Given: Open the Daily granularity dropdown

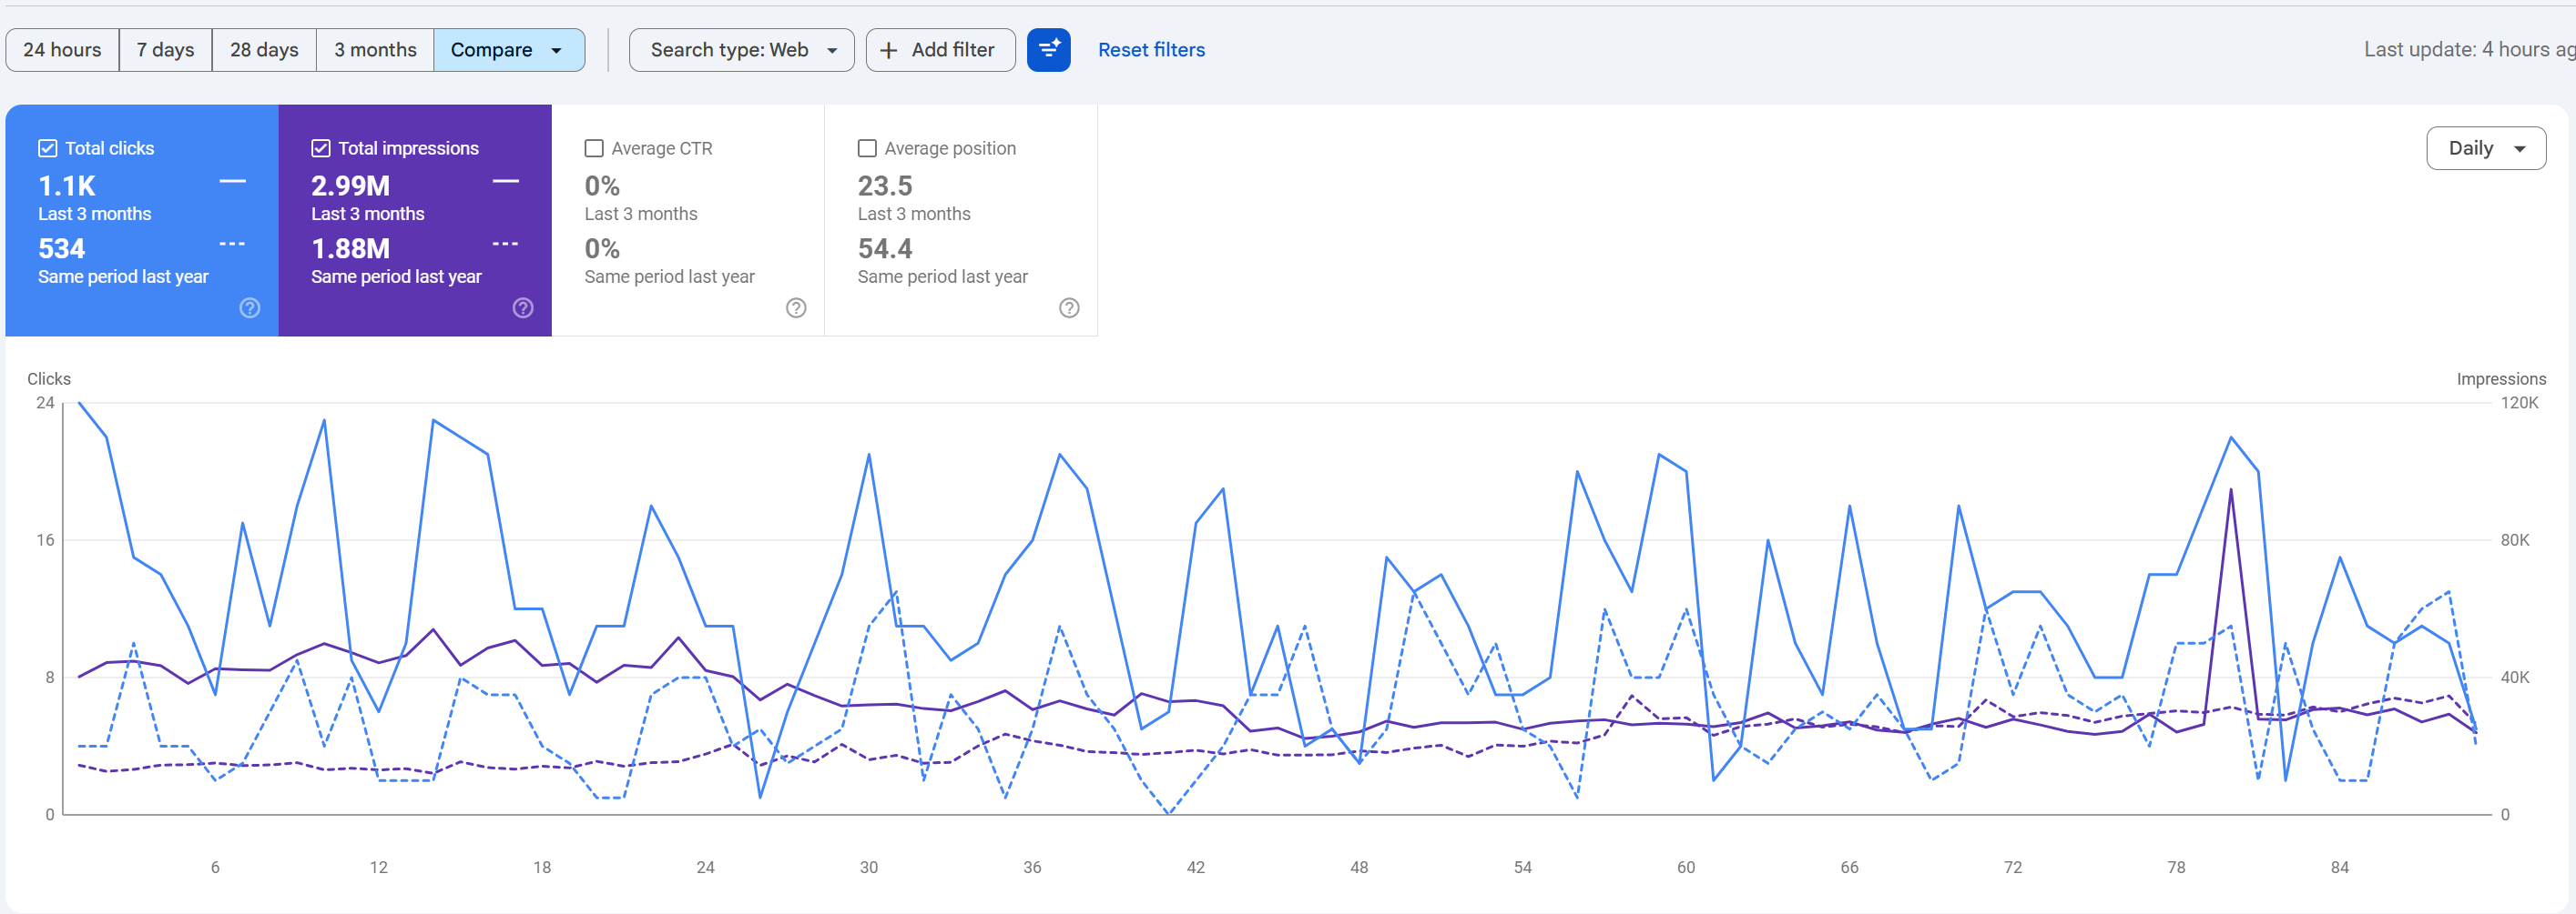Looking at the screenshot, I should pyautogui.click(x=2485, y=148).
